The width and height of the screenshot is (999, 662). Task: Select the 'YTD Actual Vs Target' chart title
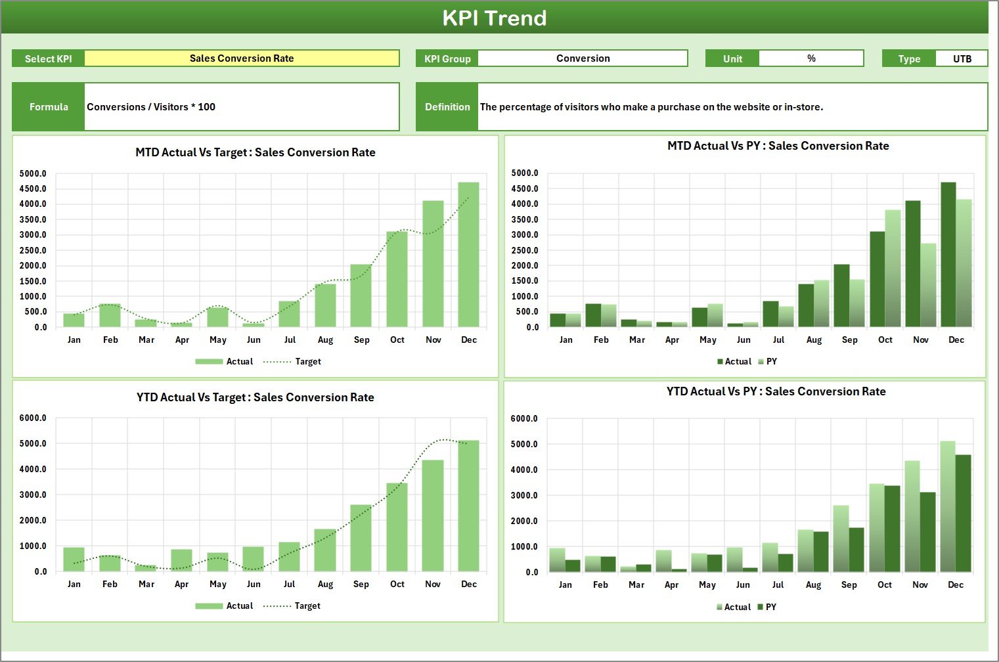pyautogui.click(x=255, y=397)
